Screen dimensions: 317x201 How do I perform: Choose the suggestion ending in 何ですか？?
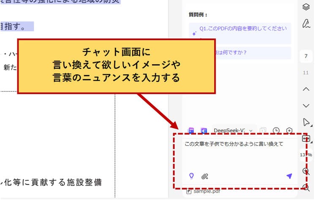240,53
